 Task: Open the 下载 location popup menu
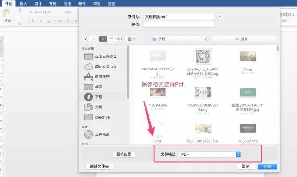180,39
